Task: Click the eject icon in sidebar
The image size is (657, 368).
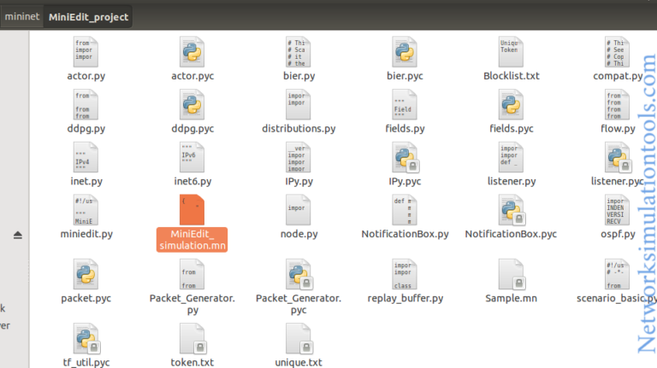Action: [x=17, y=235]
